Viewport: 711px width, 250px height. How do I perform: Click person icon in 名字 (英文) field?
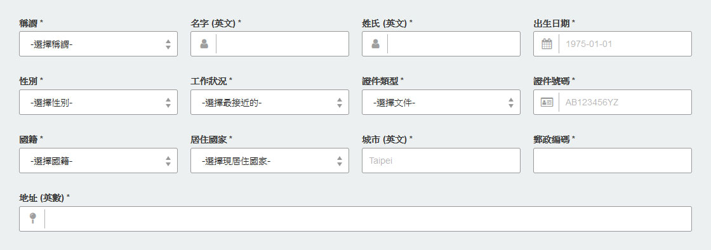point(204,44)
